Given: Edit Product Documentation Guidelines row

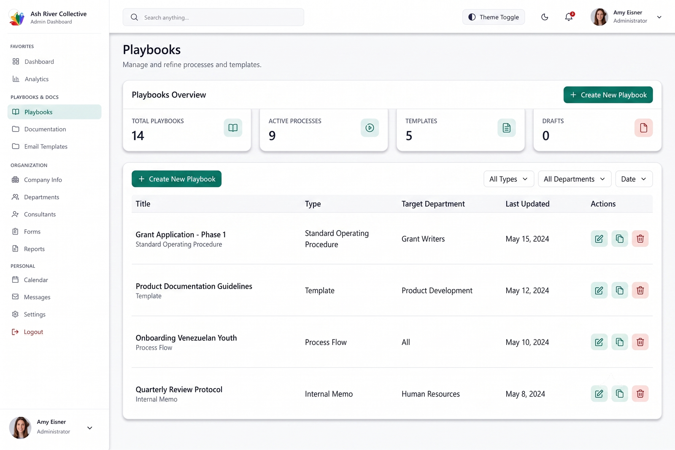Looking at the screenshot, I should [599, 290].
